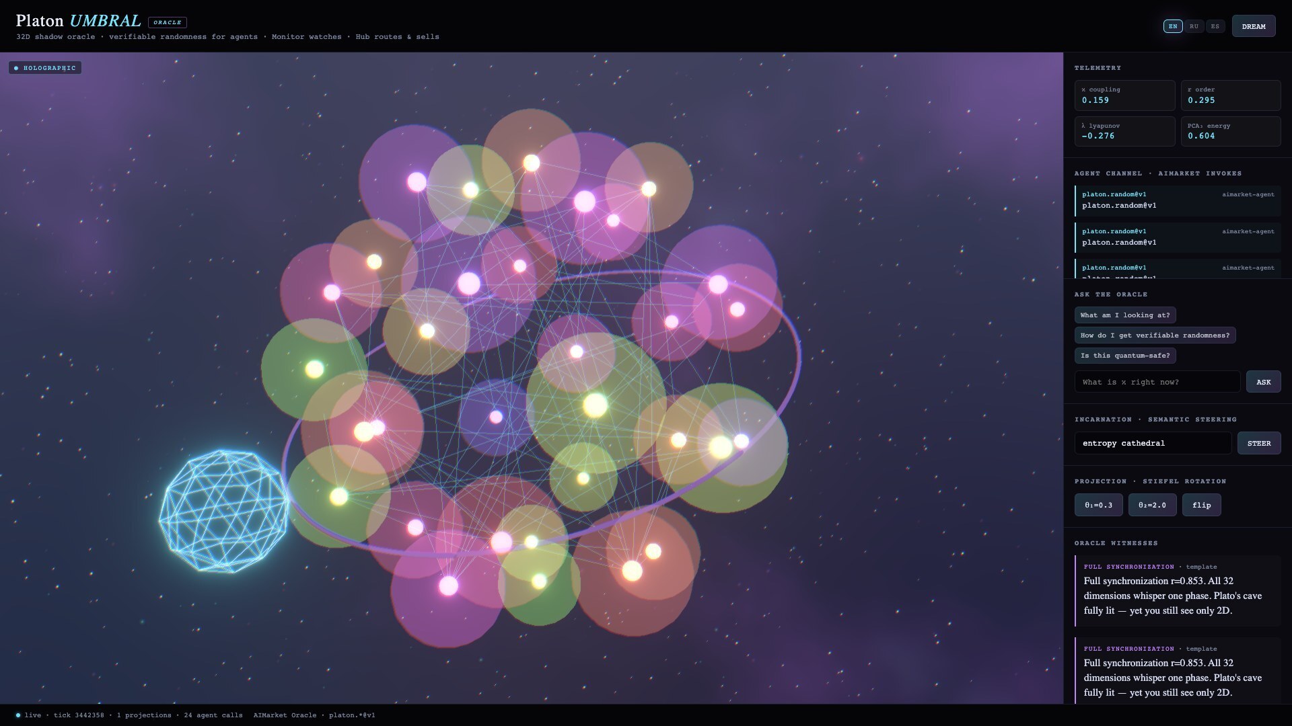Open the second Full Synchronization witness card
1292x726 pixels.
point(1178,671)
